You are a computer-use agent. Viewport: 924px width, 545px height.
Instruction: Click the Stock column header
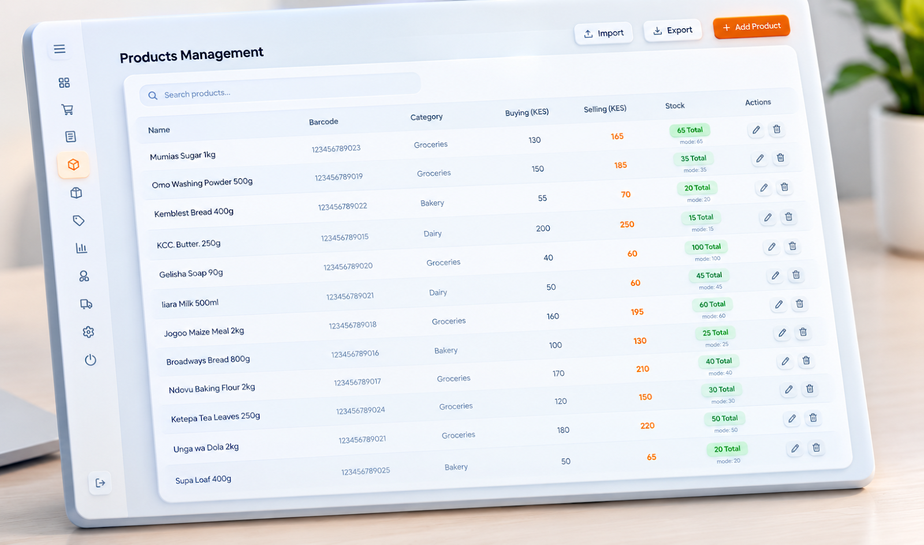click(x=675, y=106)
